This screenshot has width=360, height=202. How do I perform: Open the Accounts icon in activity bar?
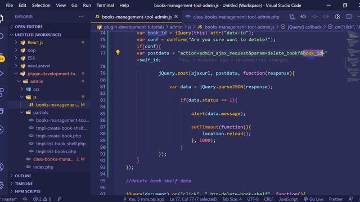1,167
